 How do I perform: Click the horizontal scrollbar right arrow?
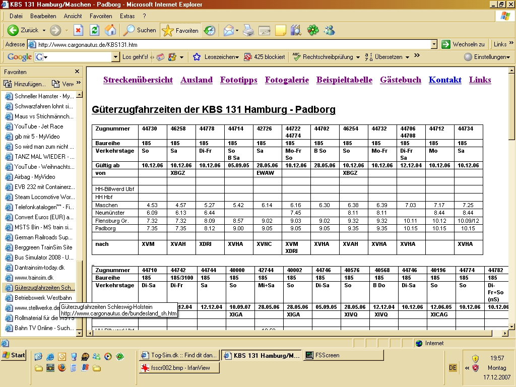coord(505,334)
